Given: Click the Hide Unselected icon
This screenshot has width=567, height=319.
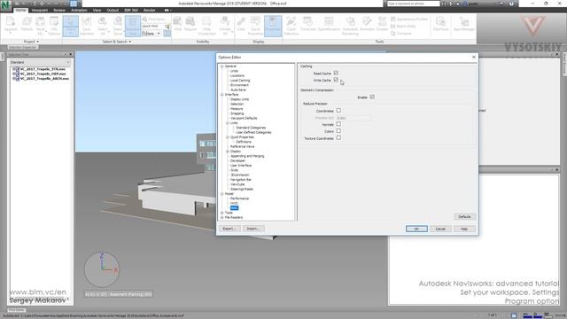Looking at the screenshot, I should point(206,26).
